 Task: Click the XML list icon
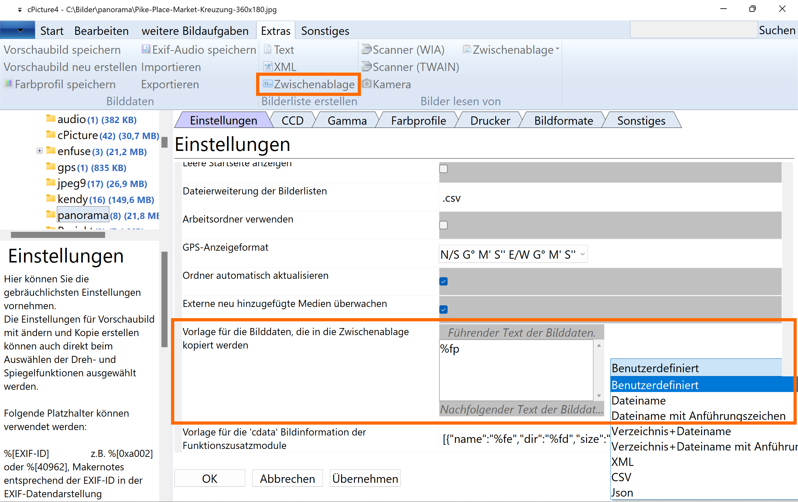(268, 67)
